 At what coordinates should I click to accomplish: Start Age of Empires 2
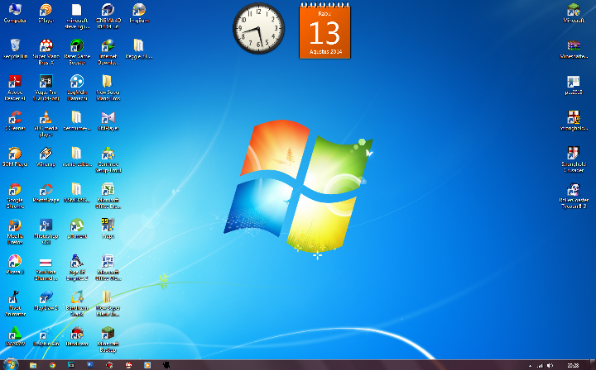pos(77,268)
